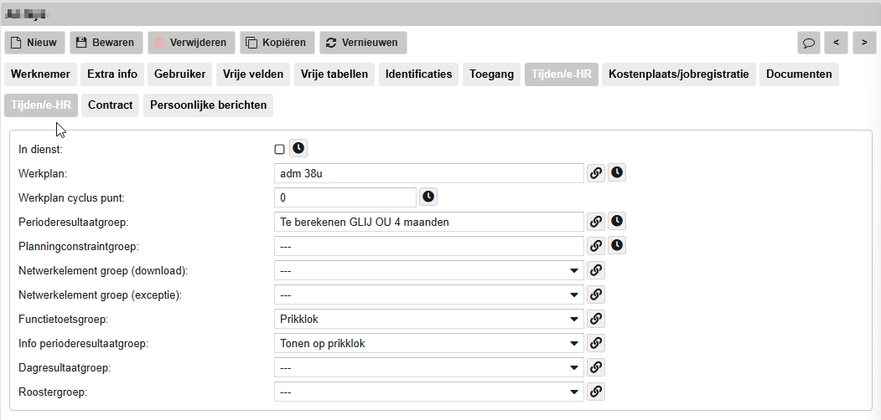
Task: Click into the Werkplan cyclus punt field
Action: click(x=345, y=197)
